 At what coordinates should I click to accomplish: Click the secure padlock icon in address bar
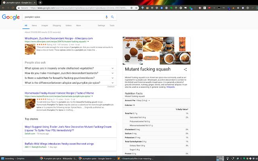click(x=19, y=8)
